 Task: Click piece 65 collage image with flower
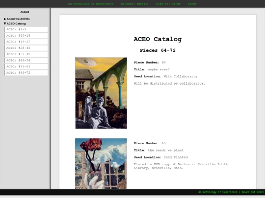pyautogui.click(x=101, y=164)
